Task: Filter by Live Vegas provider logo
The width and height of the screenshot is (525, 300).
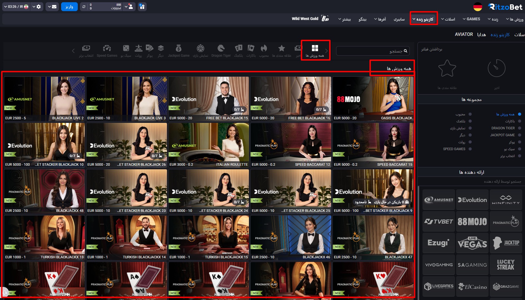Action: point(472,243)
